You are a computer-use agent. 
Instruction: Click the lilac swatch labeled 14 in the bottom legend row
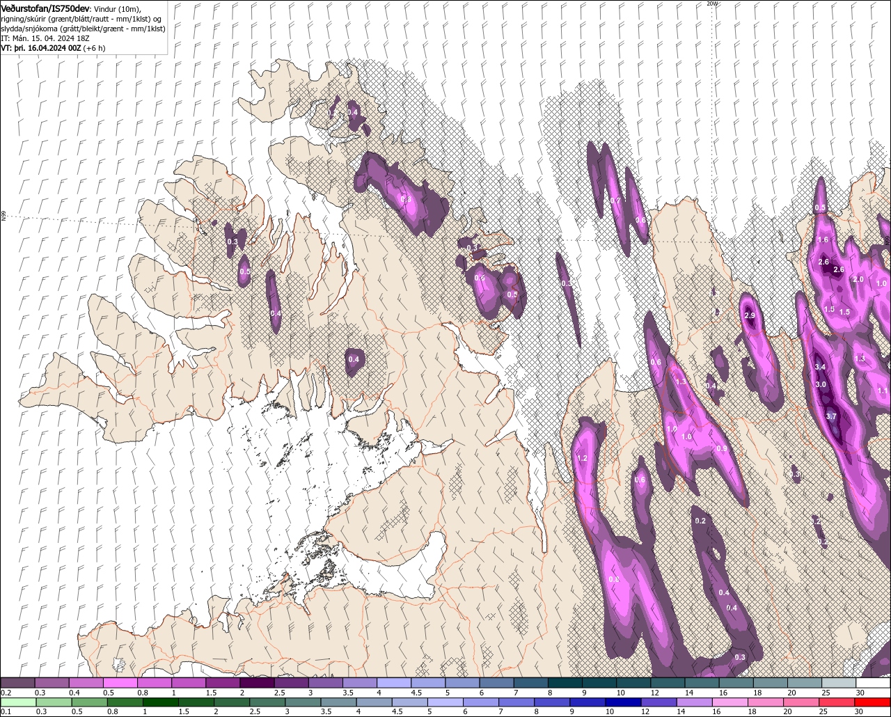coord(695,702)
